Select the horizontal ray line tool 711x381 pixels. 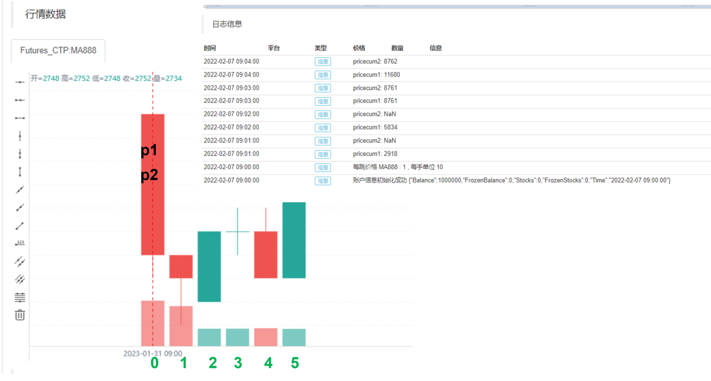[x=20, y=100]
